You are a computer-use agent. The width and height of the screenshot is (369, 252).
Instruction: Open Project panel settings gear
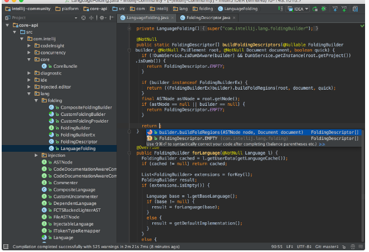[102, 18]
